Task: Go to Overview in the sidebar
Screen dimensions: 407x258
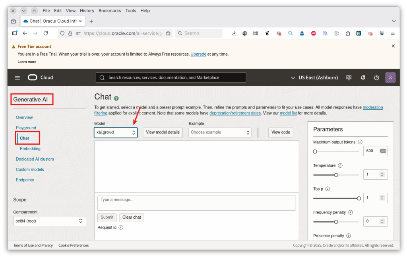Action: 24,117
